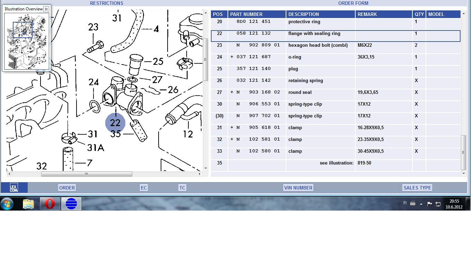Show hidden system tray icons
This screenshot has height=266, width=473.
pos(421,204)
